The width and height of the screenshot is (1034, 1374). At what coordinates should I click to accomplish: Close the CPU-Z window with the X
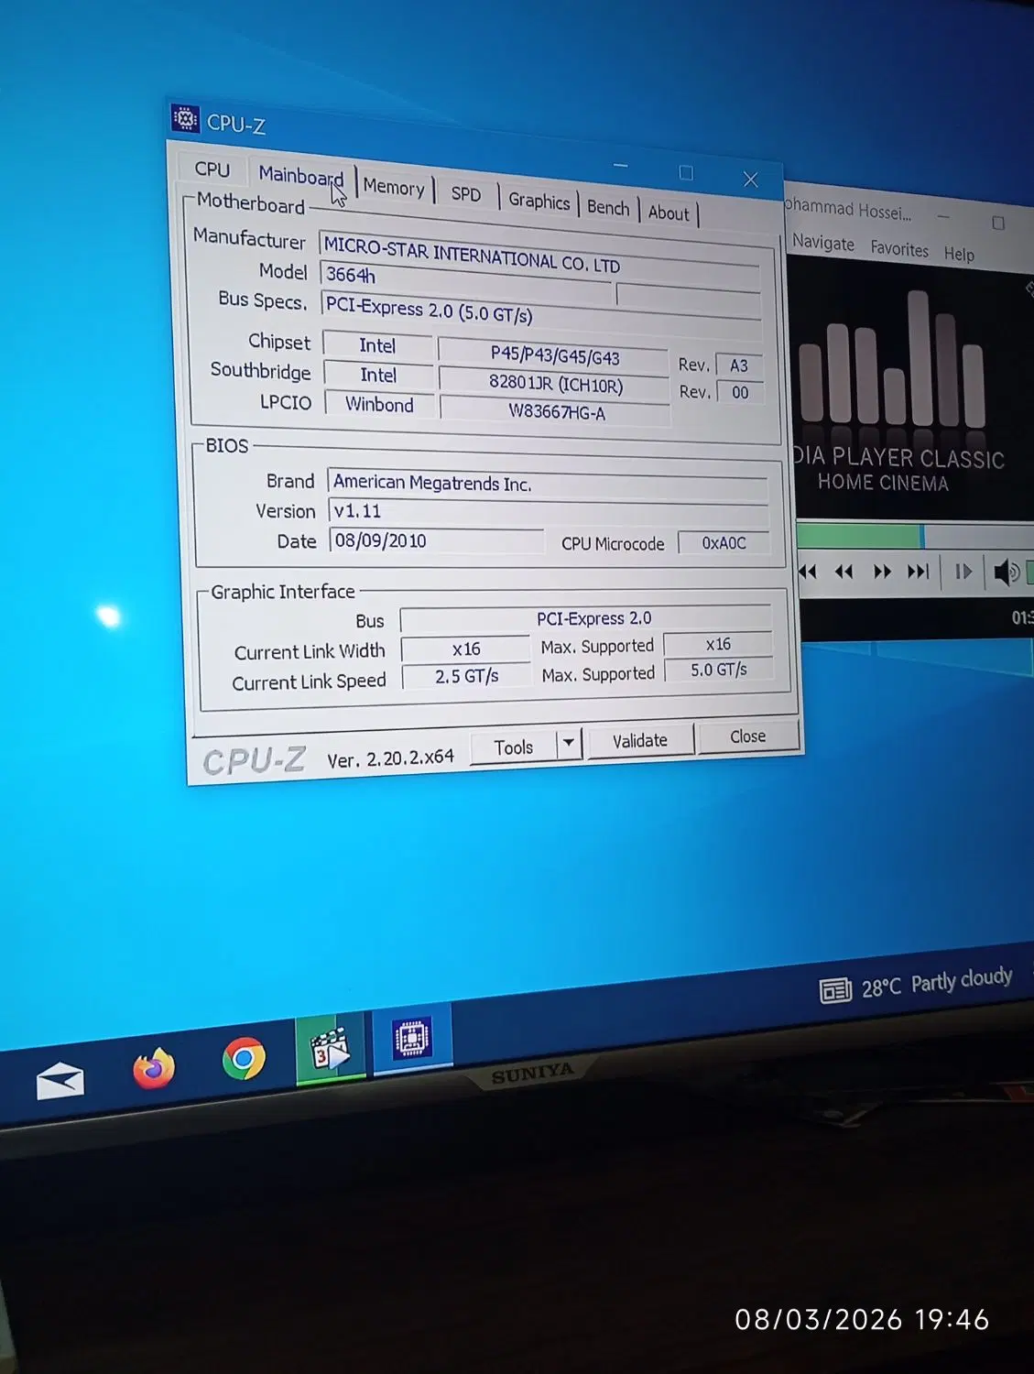pyautogui.click(x=750, y=180)
